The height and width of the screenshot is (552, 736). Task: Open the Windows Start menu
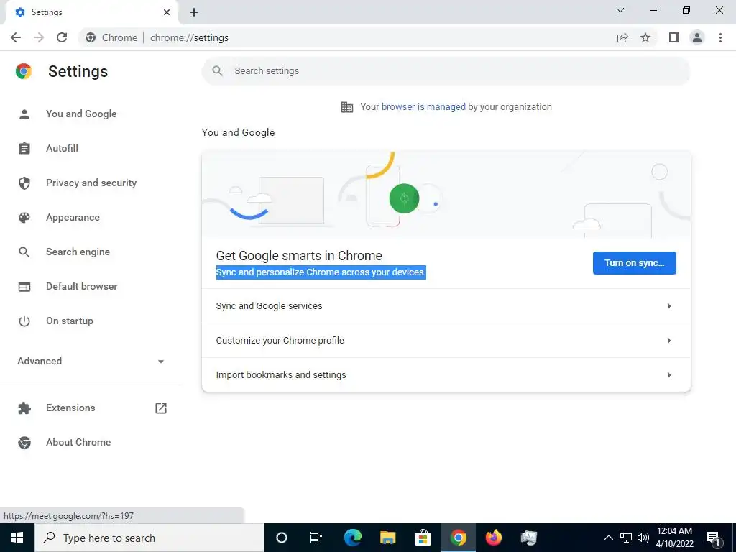[x=17, y=538]
